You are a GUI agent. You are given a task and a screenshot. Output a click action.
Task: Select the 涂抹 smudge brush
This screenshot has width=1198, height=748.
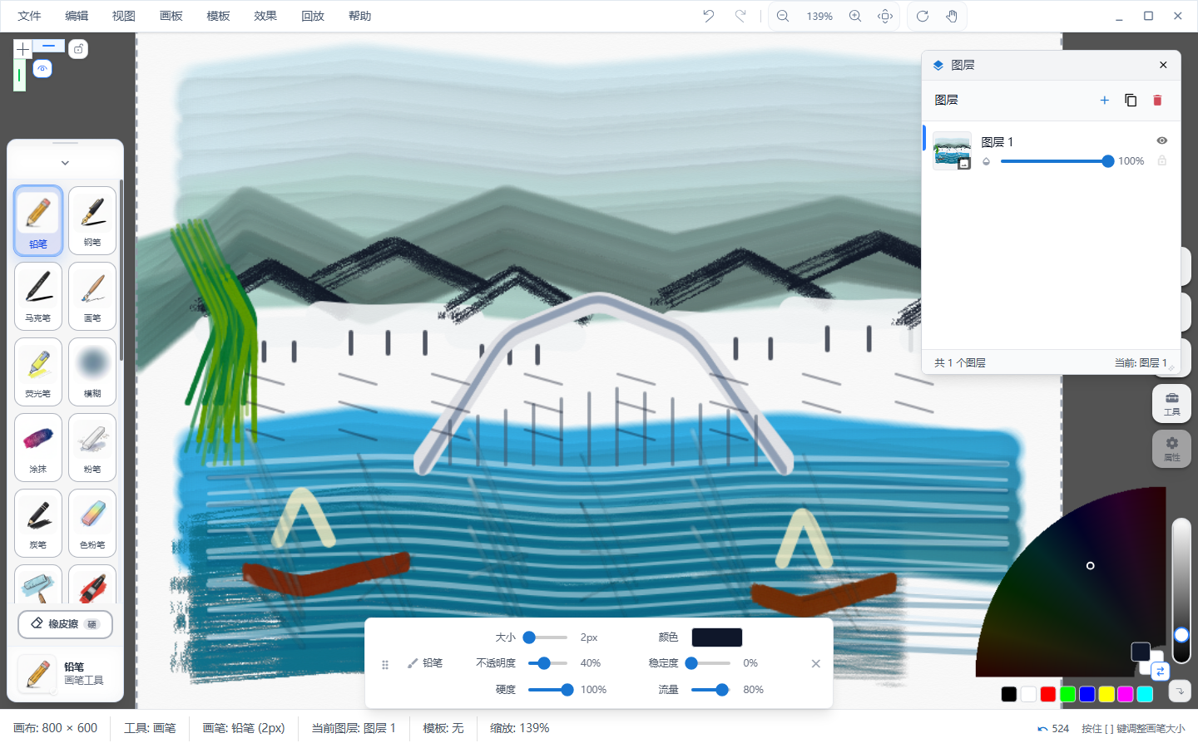coord(38,448)
